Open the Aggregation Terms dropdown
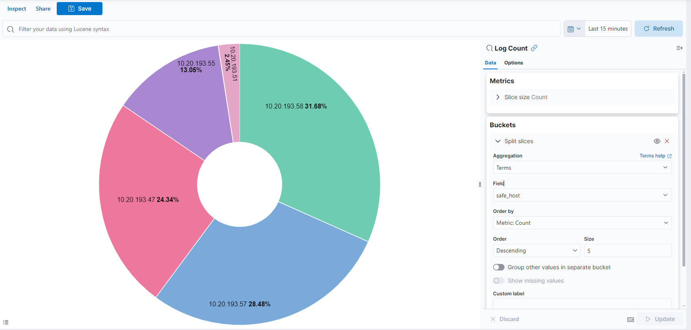 click(582, 168)
